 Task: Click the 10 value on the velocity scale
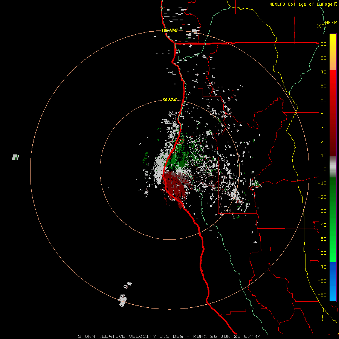[324, 156]
